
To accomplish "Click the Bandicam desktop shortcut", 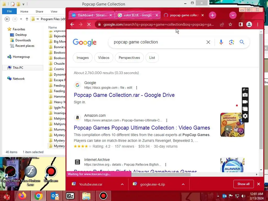I will click(51, 174).
